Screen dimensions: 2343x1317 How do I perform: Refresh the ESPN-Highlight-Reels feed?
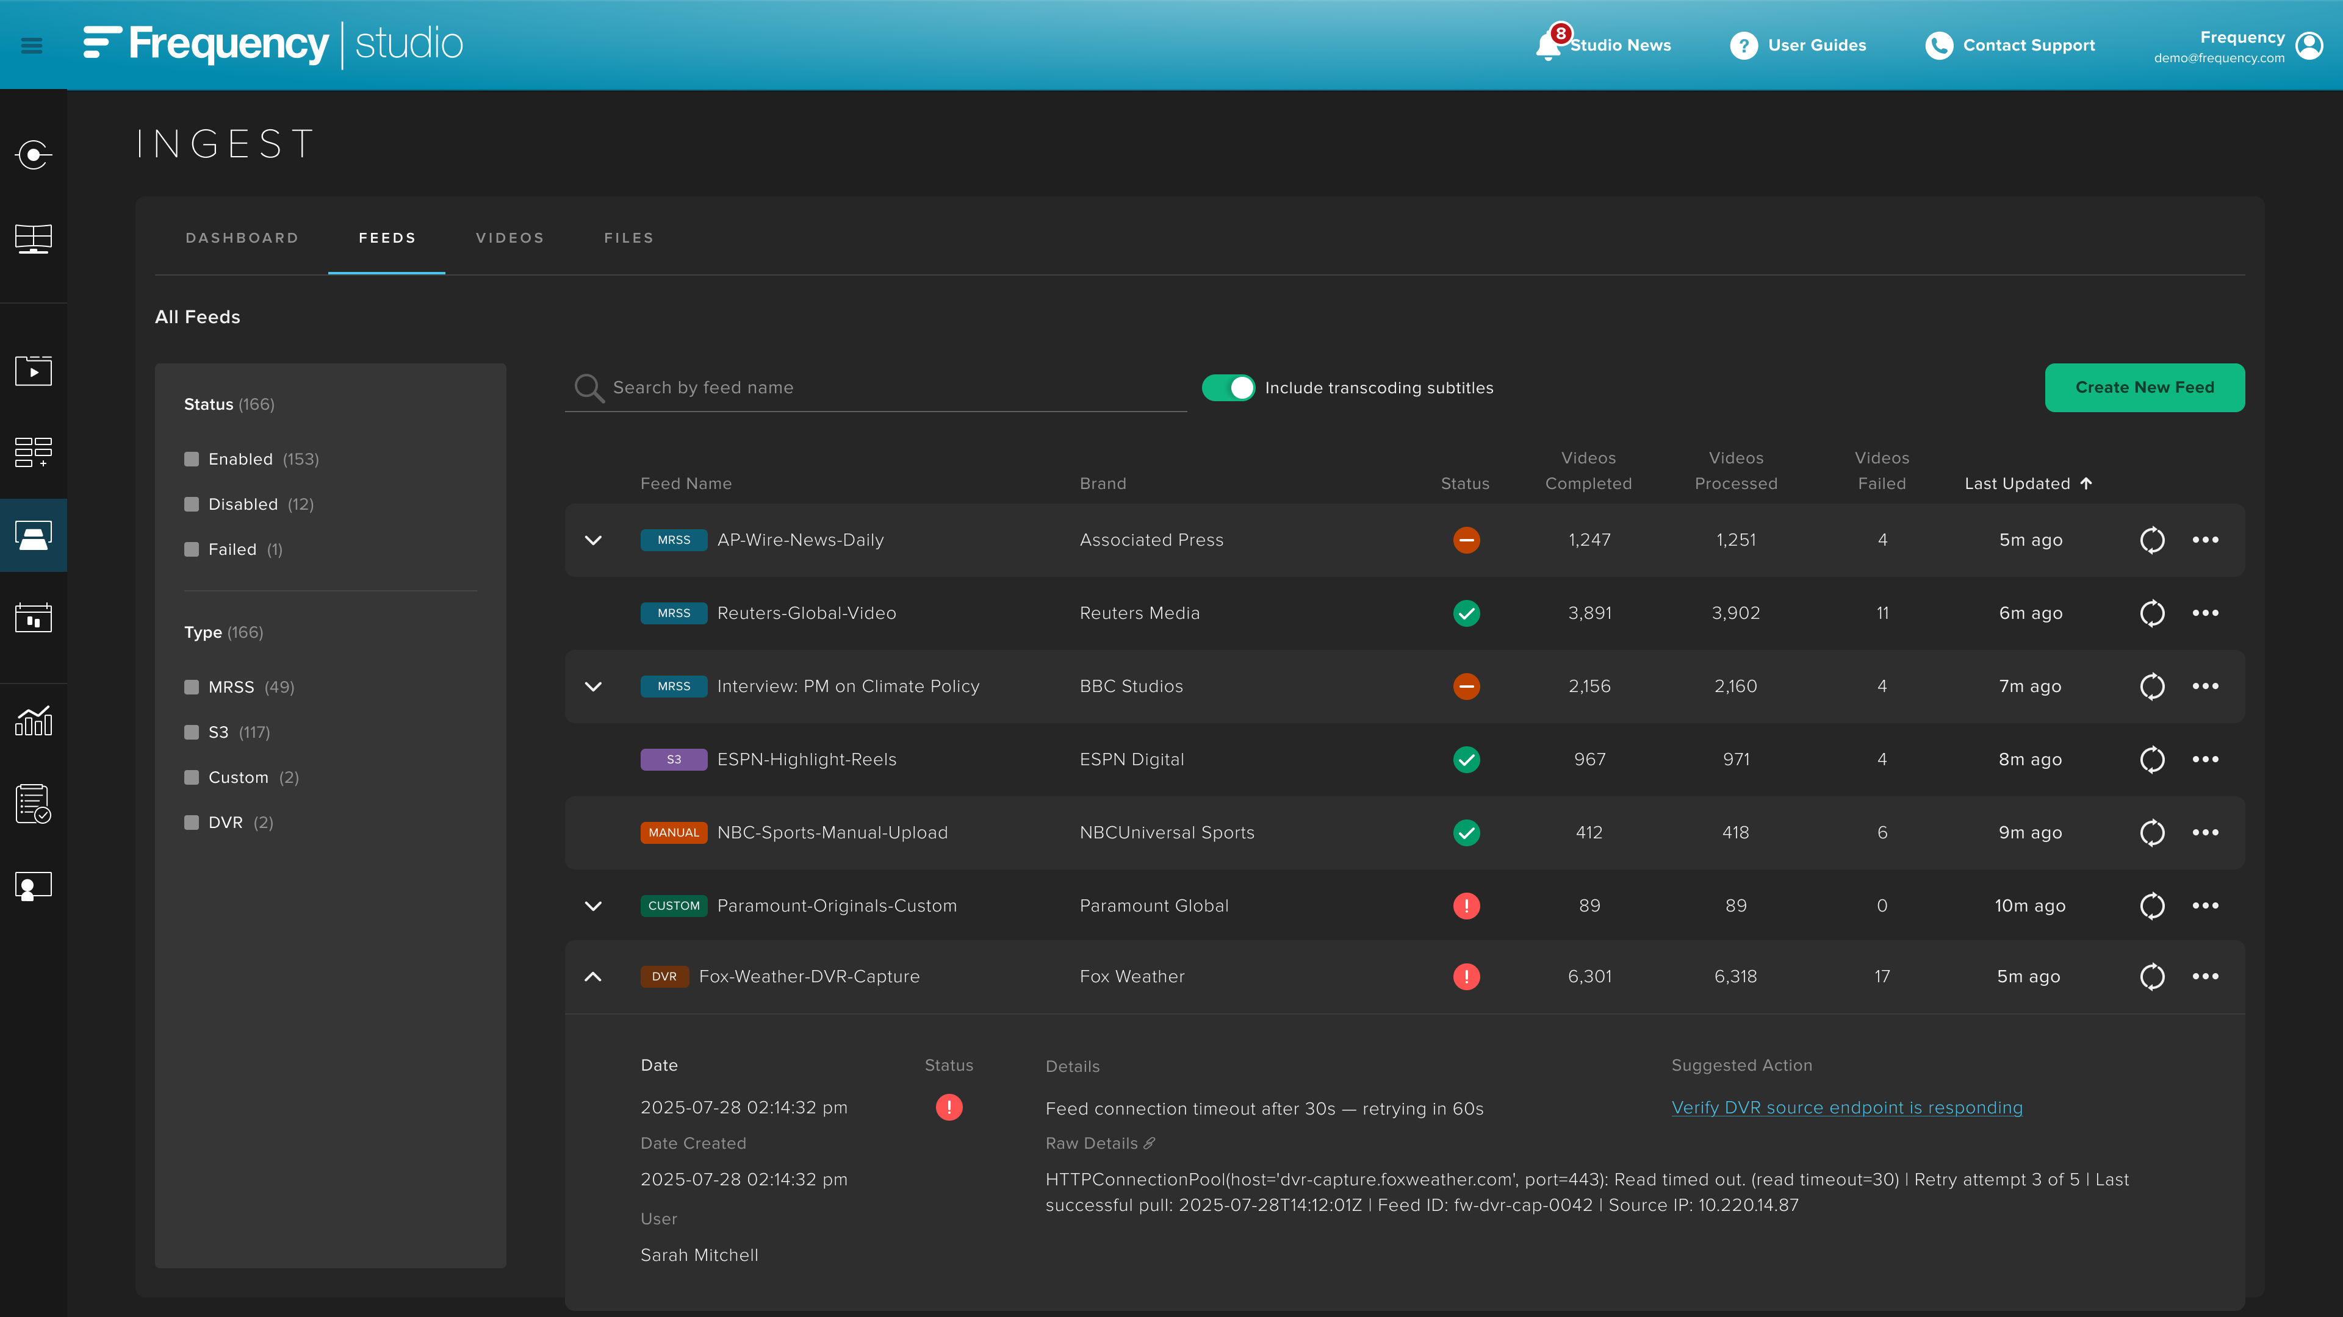(x=2152, y=759)
